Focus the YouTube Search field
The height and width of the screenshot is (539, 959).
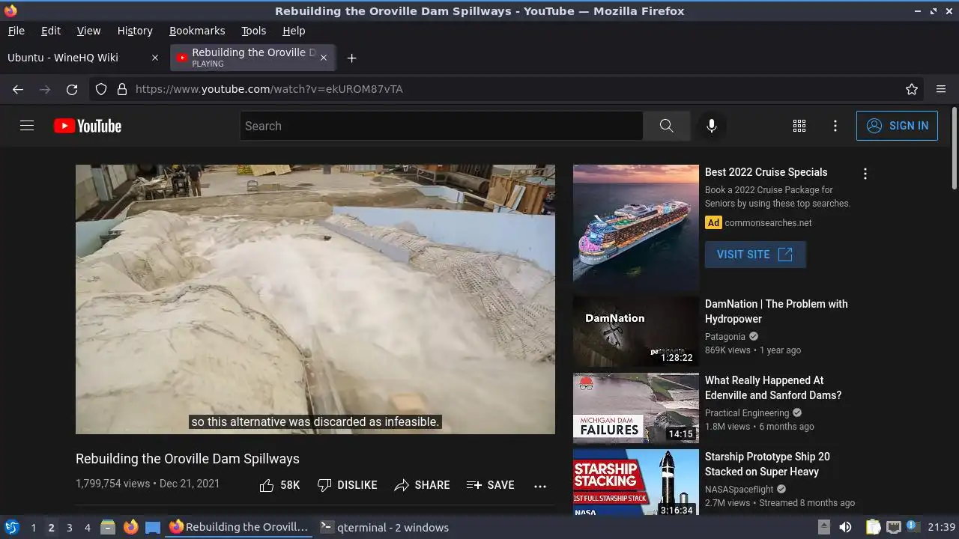point(441,126)
